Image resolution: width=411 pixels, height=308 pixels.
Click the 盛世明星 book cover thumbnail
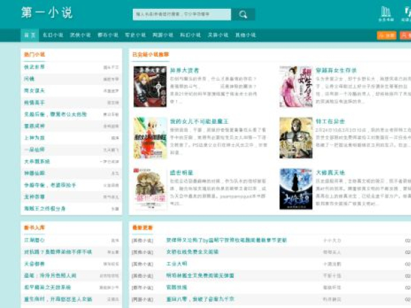click(x=150, y=189)
